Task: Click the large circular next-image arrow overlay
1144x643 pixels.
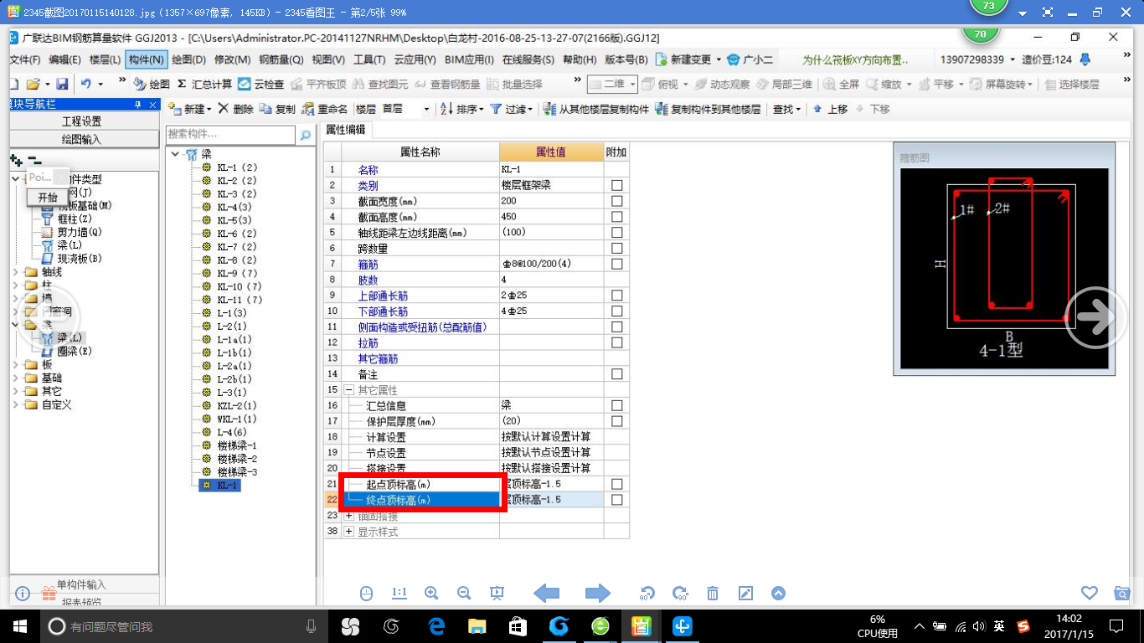Action: pos(1095,317)
